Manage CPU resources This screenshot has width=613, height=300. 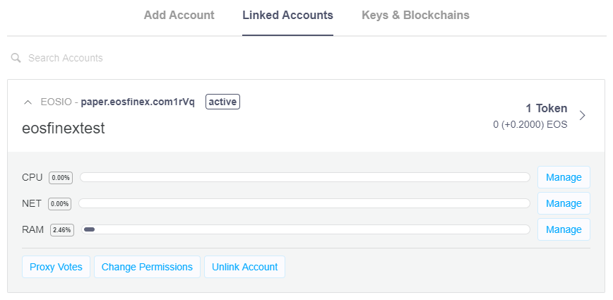pos(564,177)
